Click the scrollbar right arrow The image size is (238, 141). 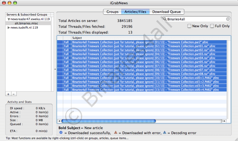click(224, 121)
